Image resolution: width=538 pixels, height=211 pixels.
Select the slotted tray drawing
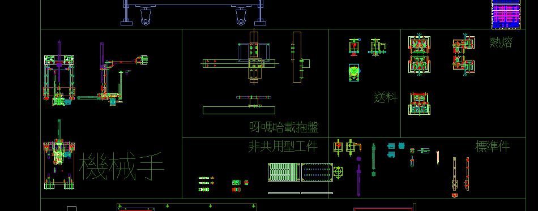tap(284, 172)
